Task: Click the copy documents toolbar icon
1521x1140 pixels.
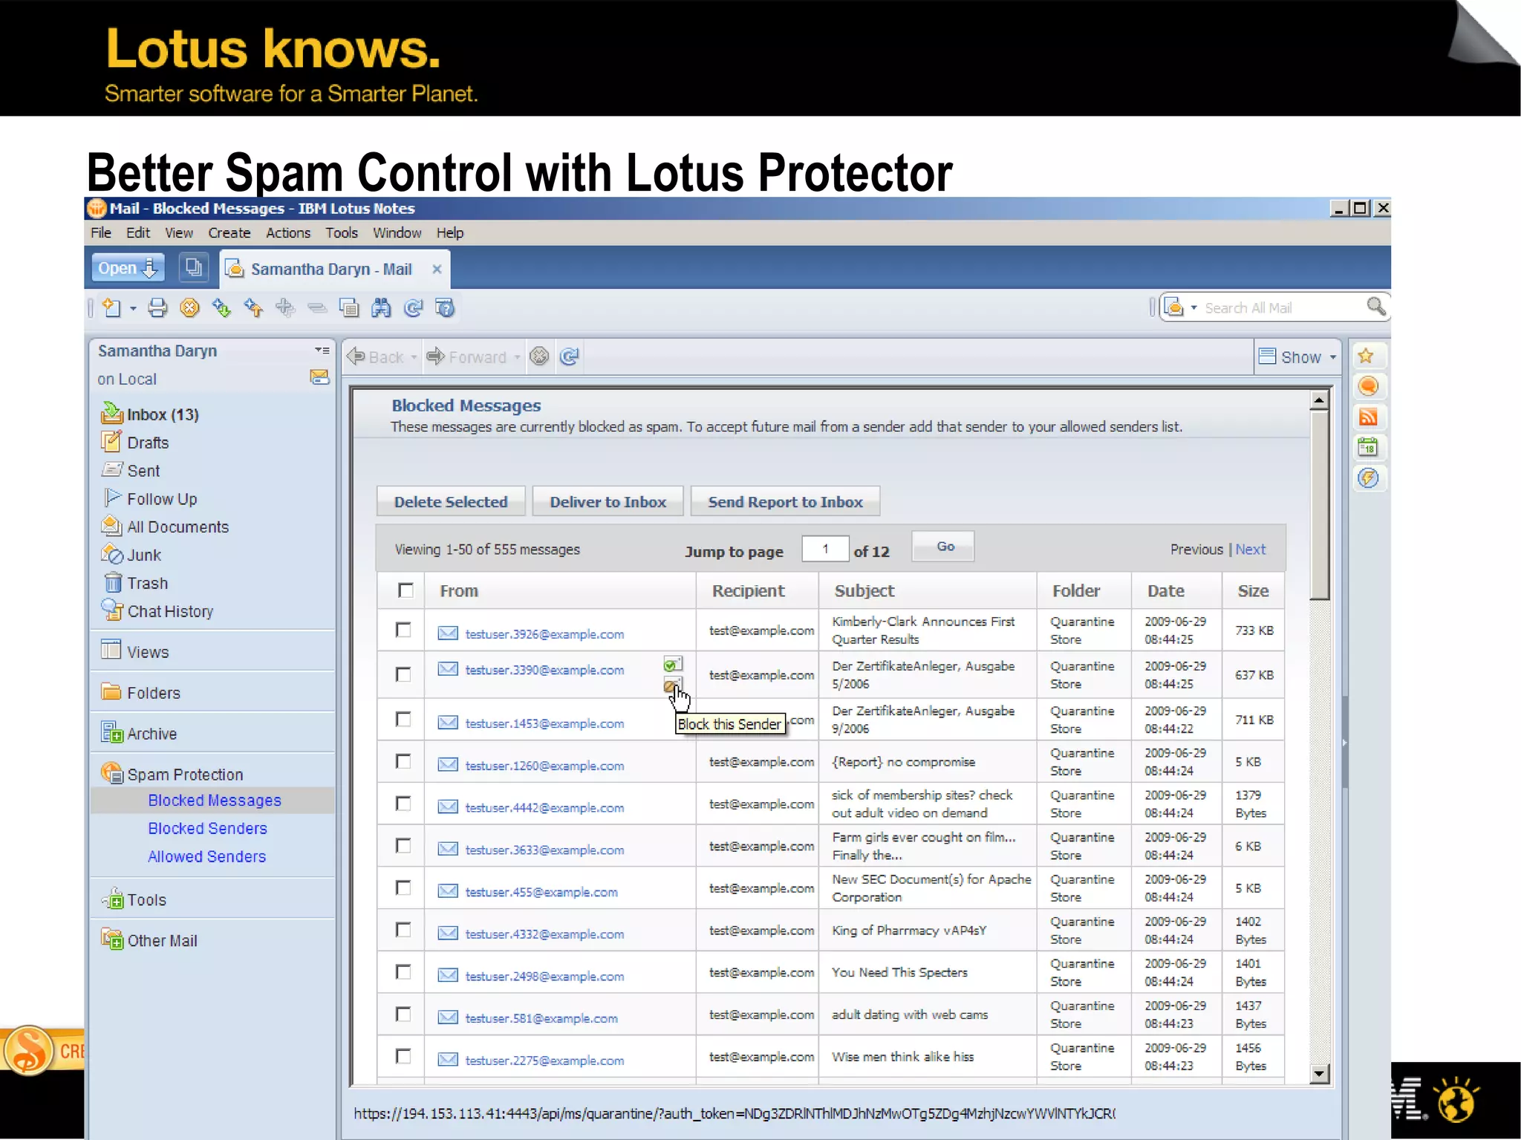Action: pyautogui.click(x=349, y=307)
